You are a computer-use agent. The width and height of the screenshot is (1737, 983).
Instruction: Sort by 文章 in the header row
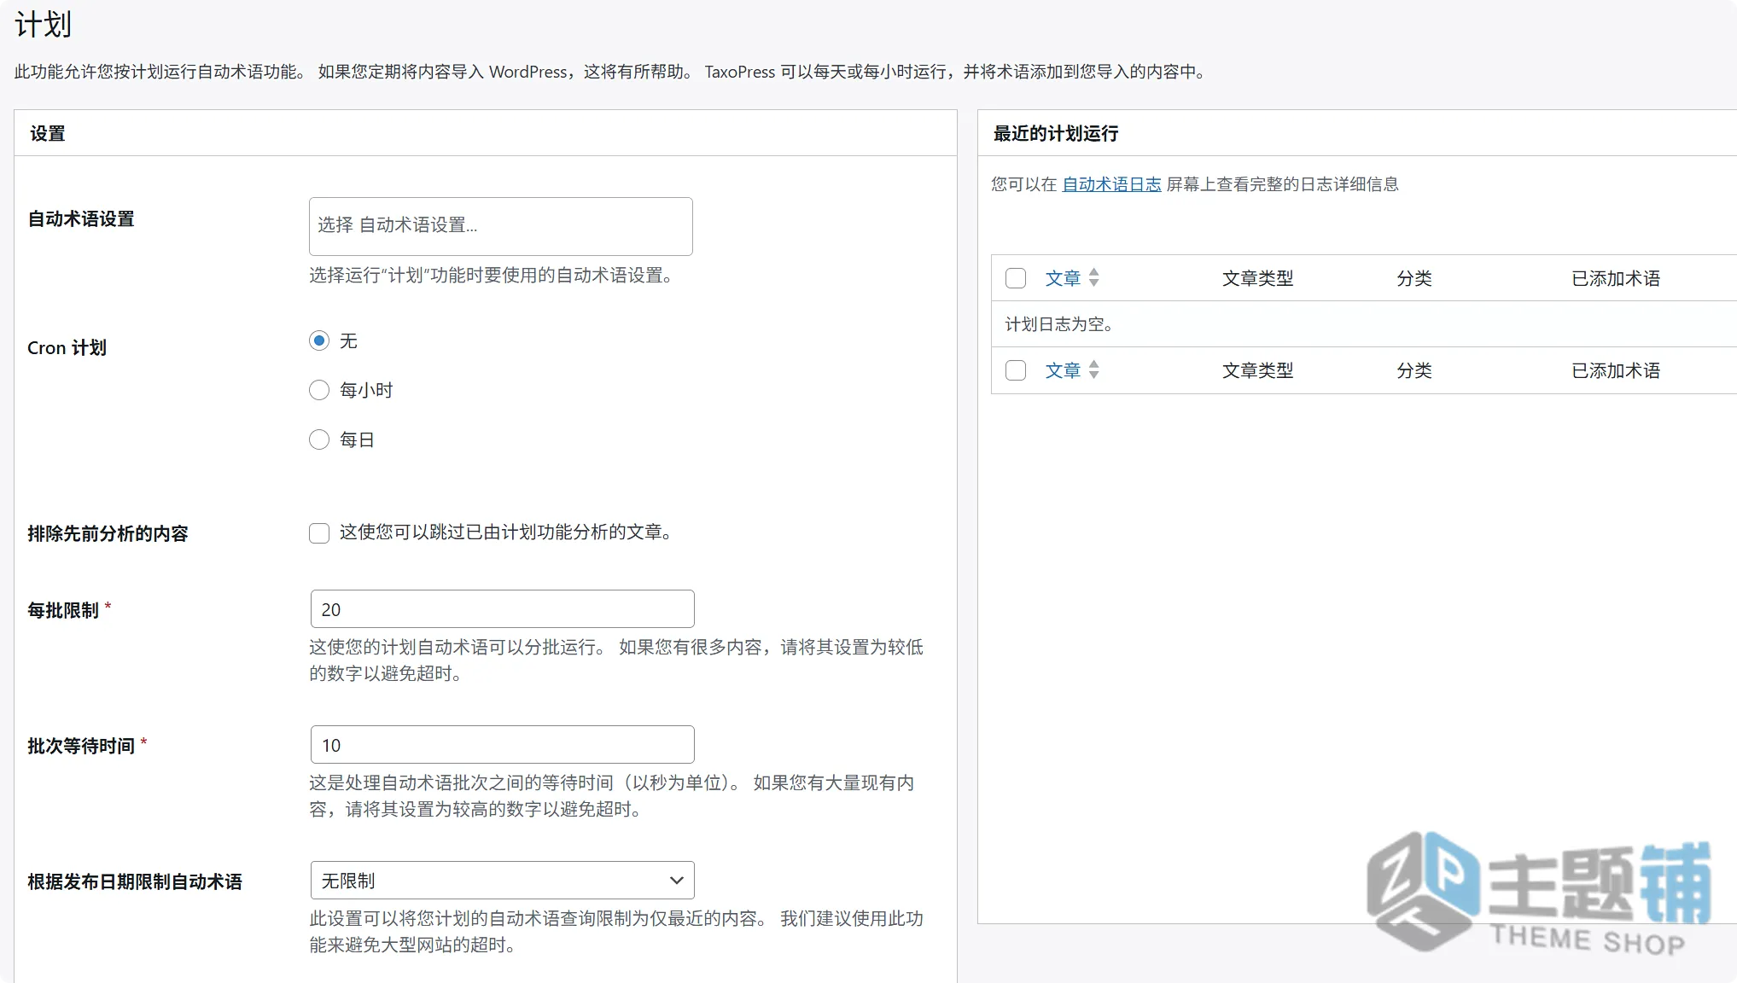(1063, 278)
